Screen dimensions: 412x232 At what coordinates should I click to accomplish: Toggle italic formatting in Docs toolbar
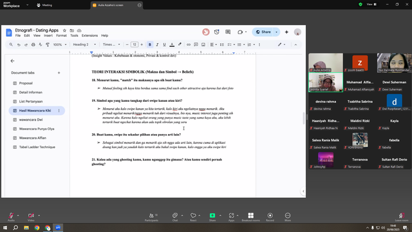[157, 44]
